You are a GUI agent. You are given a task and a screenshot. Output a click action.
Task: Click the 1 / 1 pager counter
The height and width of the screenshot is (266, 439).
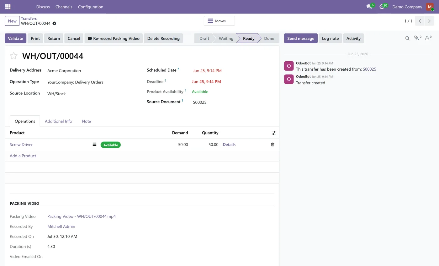408,21
